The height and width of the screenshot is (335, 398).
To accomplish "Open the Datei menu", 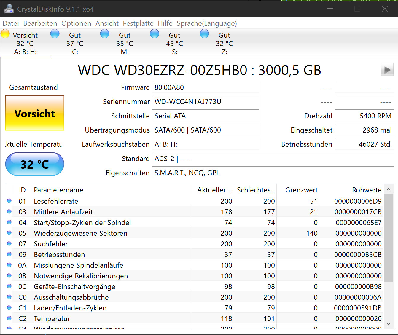I will [x=11, y=23].
